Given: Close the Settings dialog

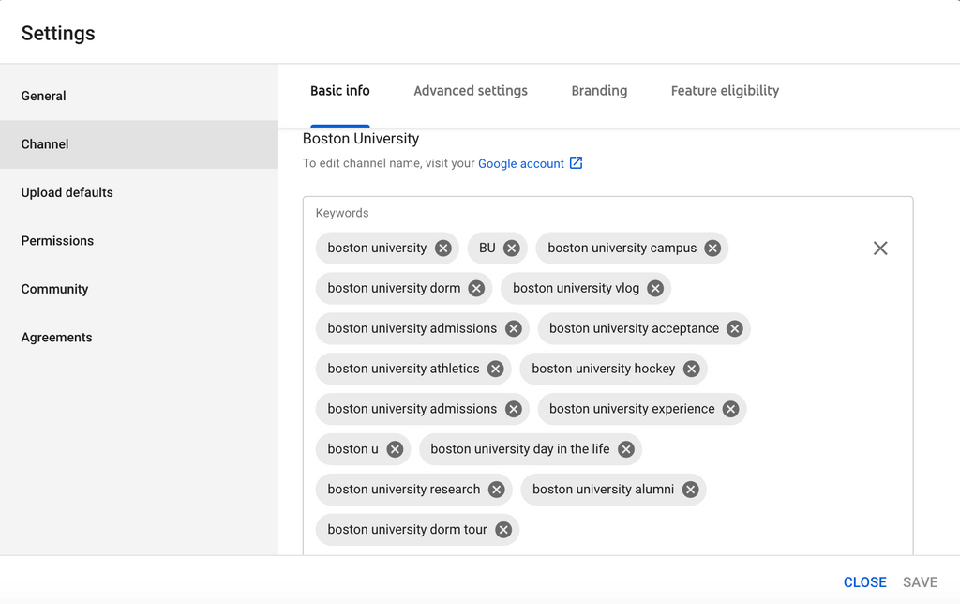Looking at the screenshot, I should pos(864,581).
